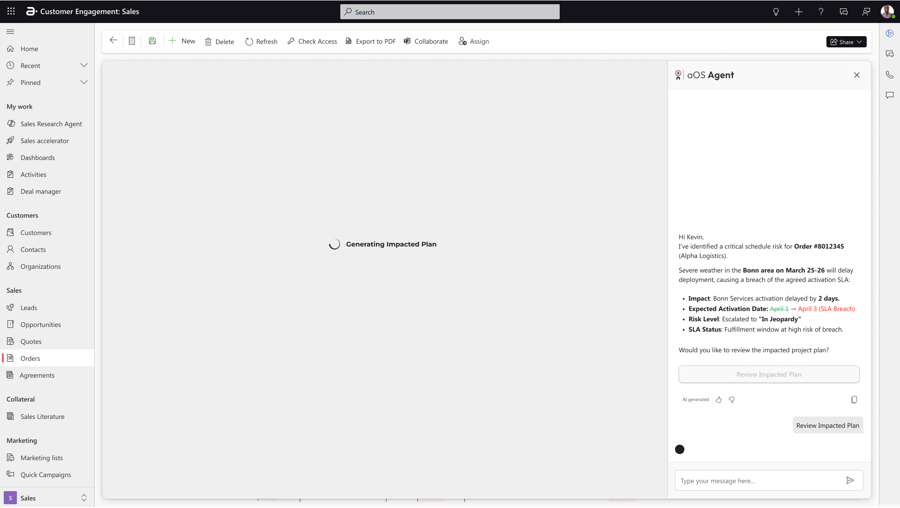Click the disabled Review Impacted Plan button
Image resolution: width=900 pixels, height=508 pixels.
tap(769, 374)
